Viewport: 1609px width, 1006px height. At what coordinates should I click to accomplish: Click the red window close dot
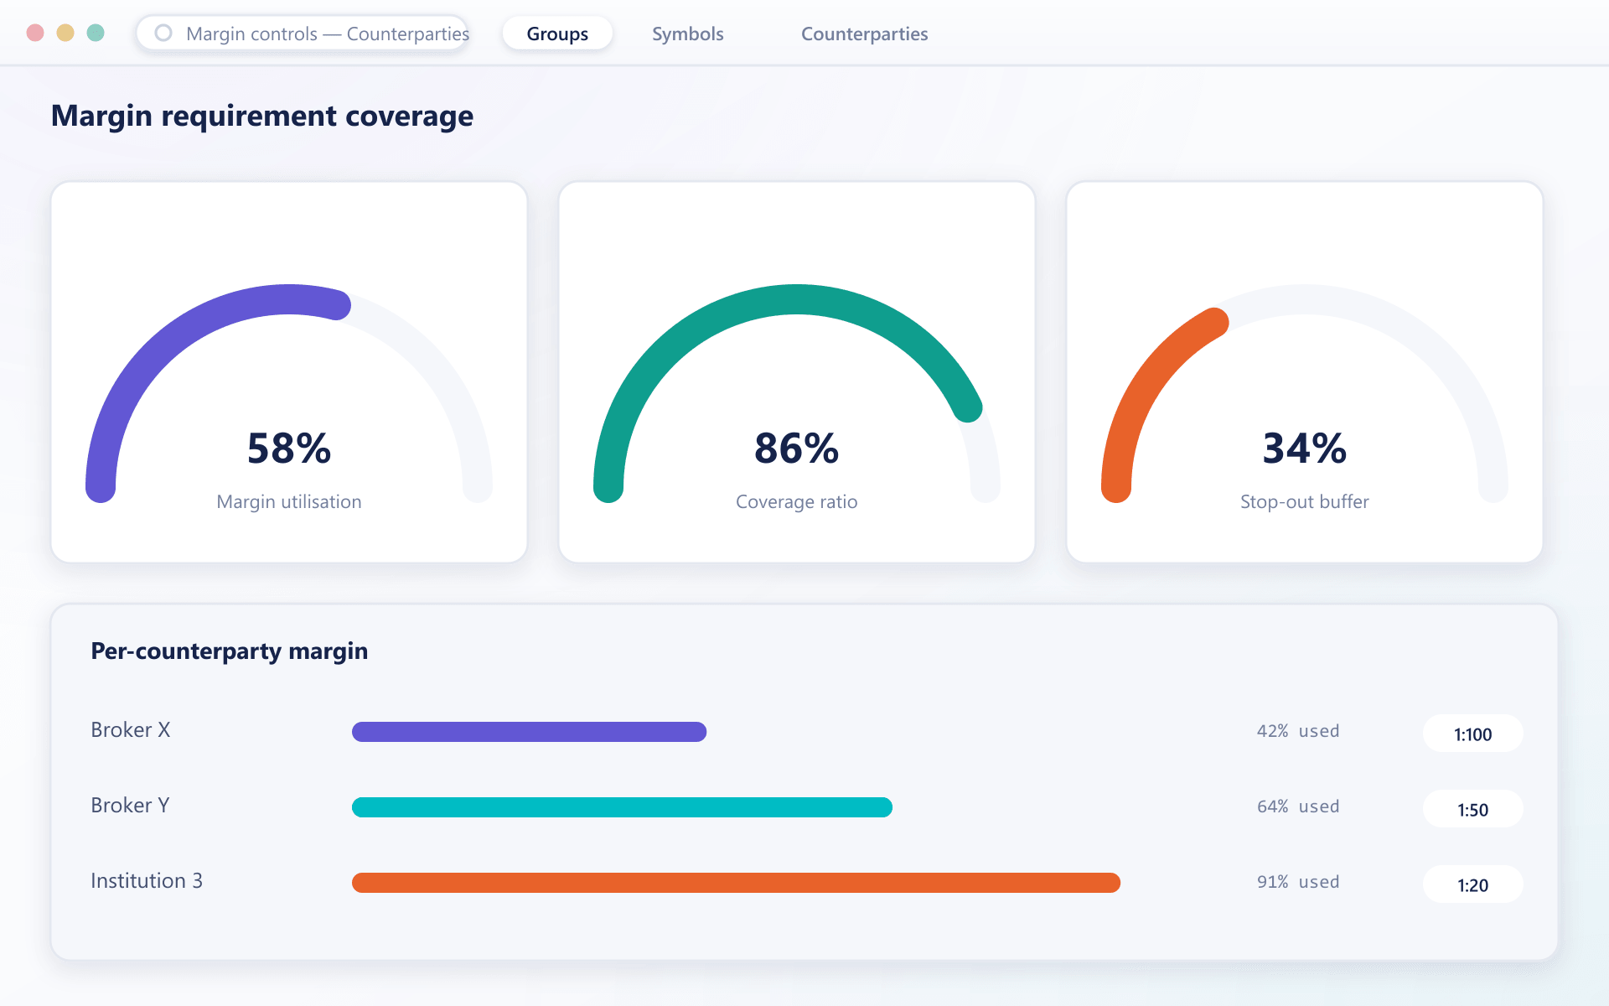(35, 33)
